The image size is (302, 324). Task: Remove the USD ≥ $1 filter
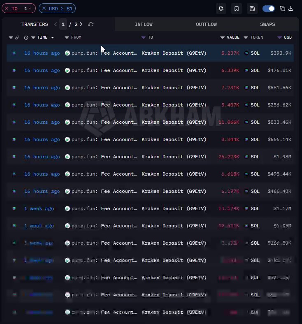(x=44, y=9)
